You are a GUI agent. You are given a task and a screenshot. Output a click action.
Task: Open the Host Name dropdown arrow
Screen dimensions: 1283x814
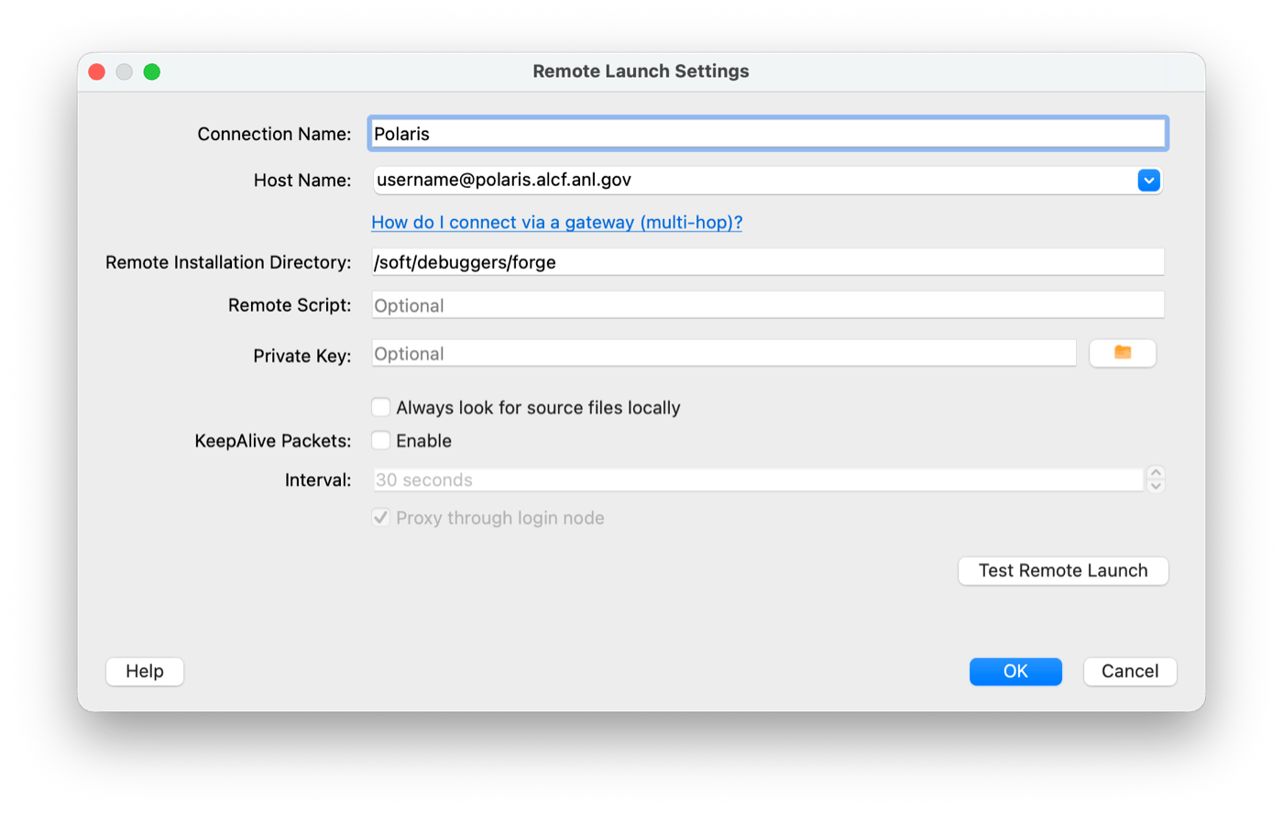(x=1149, y=181)
